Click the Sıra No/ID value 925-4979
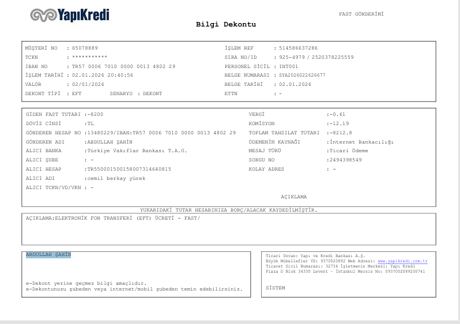460x324 pixels. coord(292,57)
